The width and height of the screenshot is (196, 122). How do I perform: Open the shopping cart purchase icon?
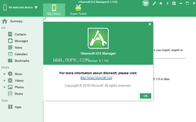[146, 3]
